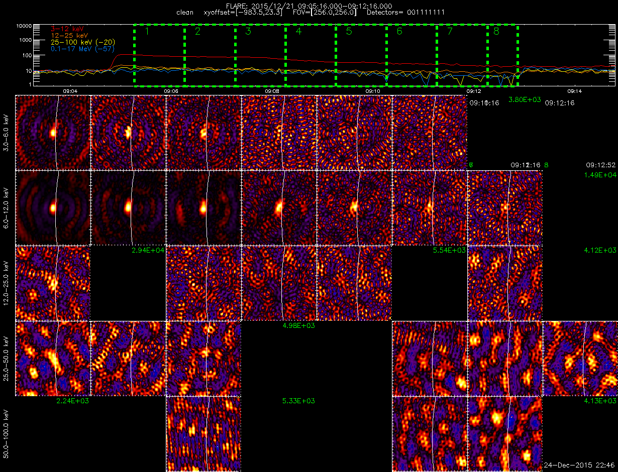
Task: Click the green value 3.80E+03
Action: [525, 99]
